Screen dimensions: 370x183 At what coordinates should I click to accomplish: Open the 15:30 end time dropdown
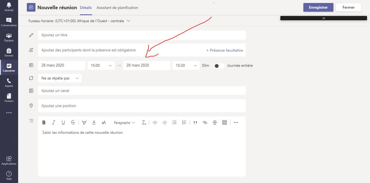click(186, 65)
